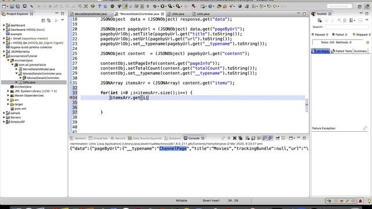Image resolution: width=372 pixels, height=209 pixels.
Task: Toggle the Skipped filter checkbox in TestNG
Action: [354, 34]
